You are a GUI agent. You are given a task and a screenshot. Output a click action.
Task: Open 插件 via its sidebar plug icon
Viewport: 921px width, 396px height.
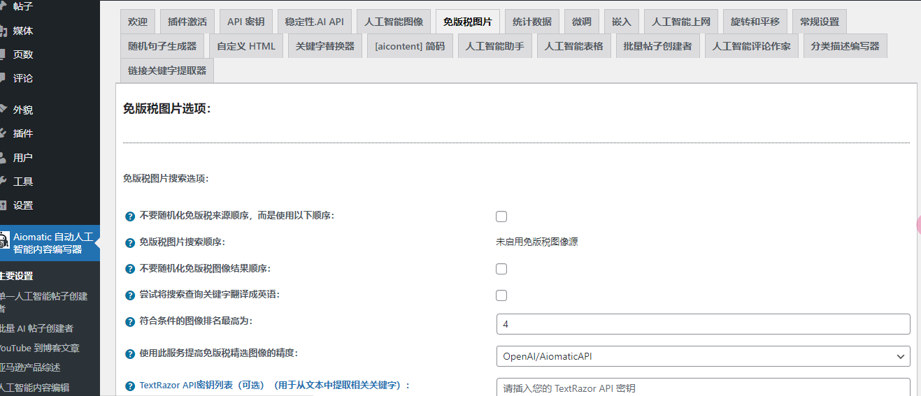tap(3, 133)
